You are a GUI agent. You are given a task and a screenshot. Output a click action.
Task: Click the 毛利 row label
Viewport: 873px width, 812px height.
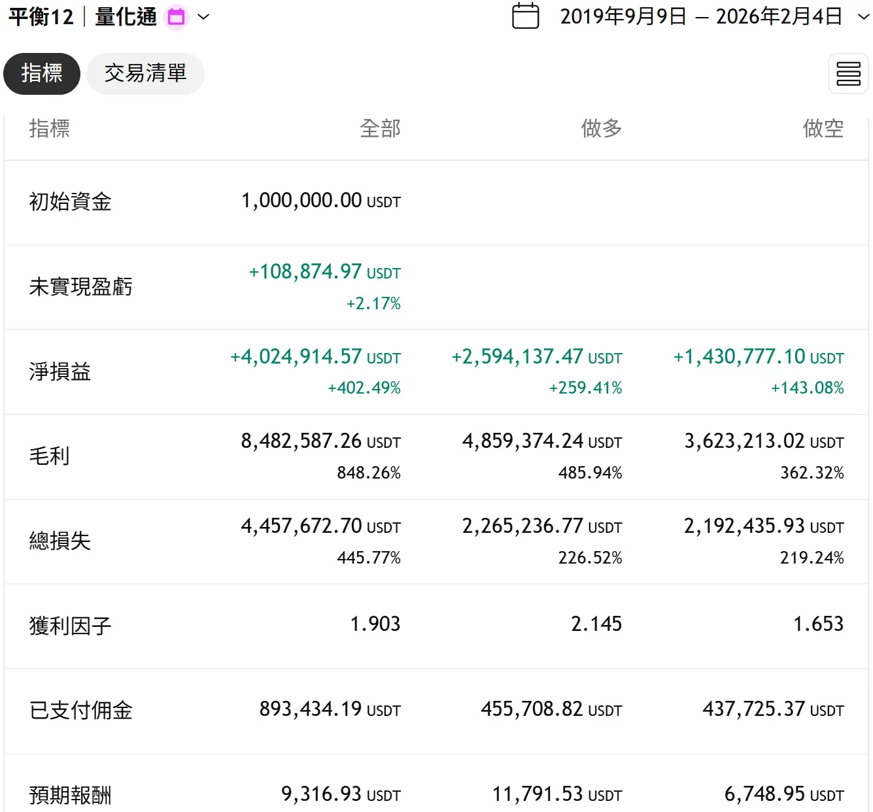49,456
